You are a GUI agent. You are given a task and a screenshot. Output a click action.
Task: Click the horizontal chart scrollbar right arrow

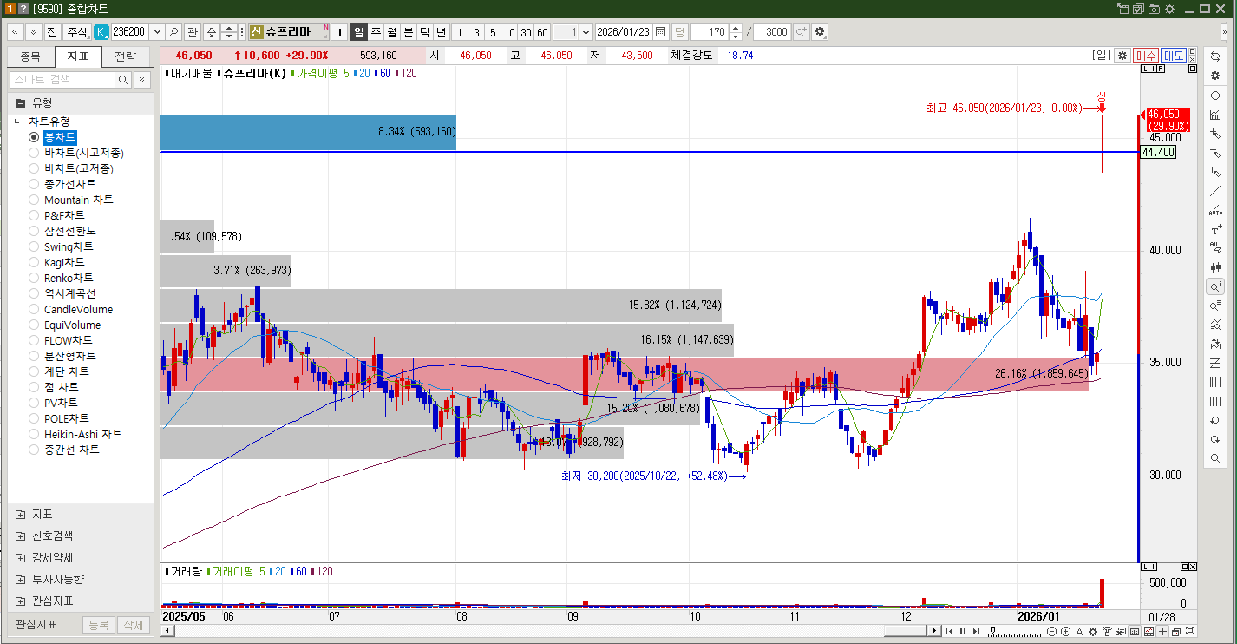[x=934, y=631]
